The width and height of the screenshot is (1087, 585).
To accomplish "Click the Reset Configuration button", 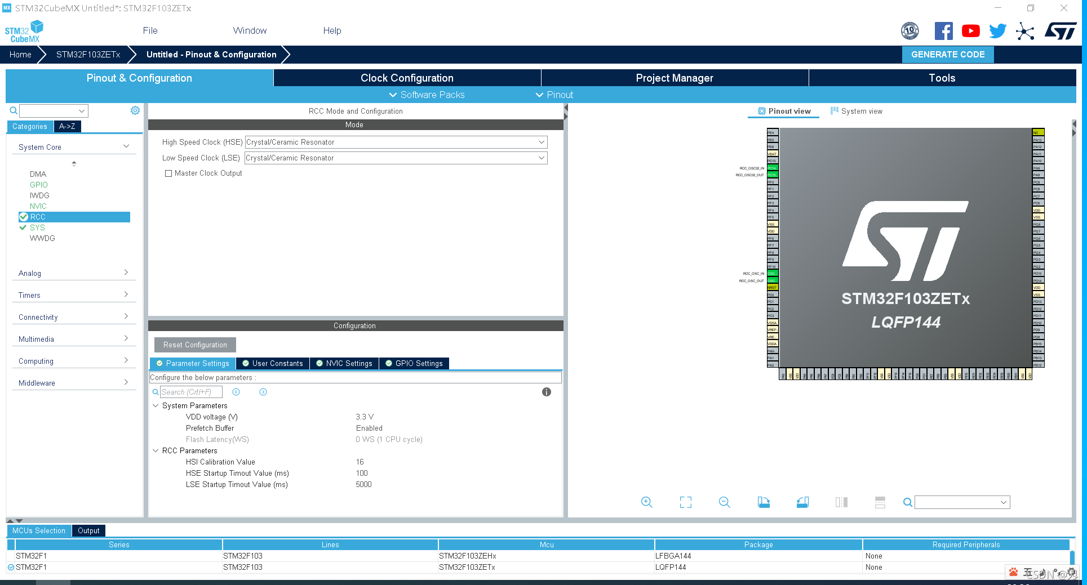I will click(195, 345).
